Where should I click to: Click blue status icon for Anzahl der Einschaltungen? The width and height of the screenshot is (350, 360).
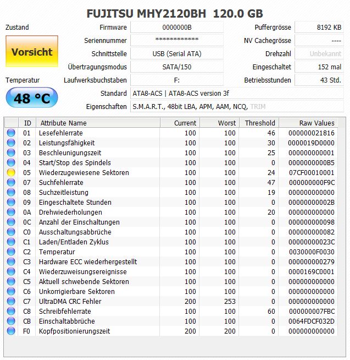click(11, 222)
